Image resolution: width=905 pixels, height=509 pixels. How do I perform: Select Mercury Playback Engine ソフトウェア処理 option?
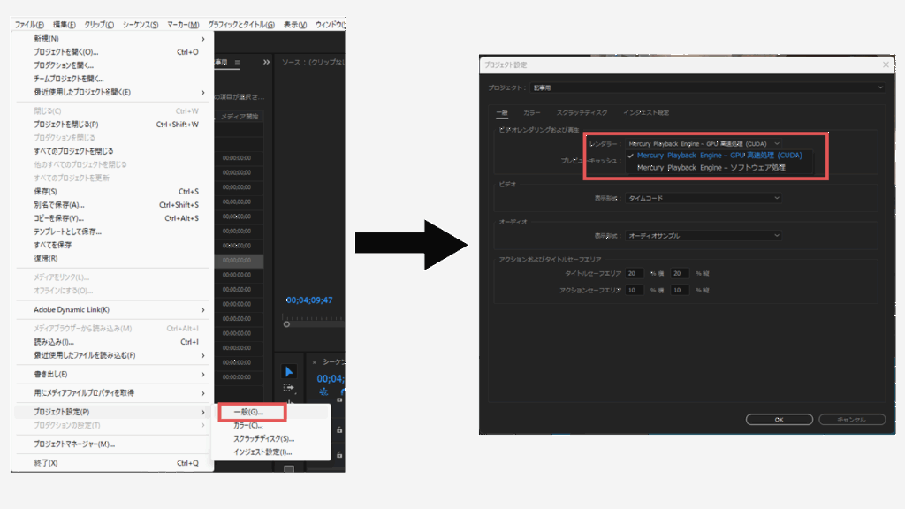(x=711, y=167)
